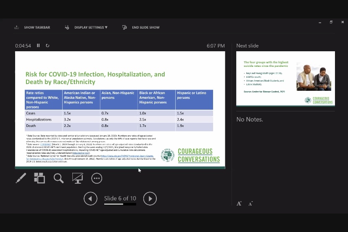Click the slide title about COVID-19 risk
This screenshot has height=232, width=348.
point(95,78)
